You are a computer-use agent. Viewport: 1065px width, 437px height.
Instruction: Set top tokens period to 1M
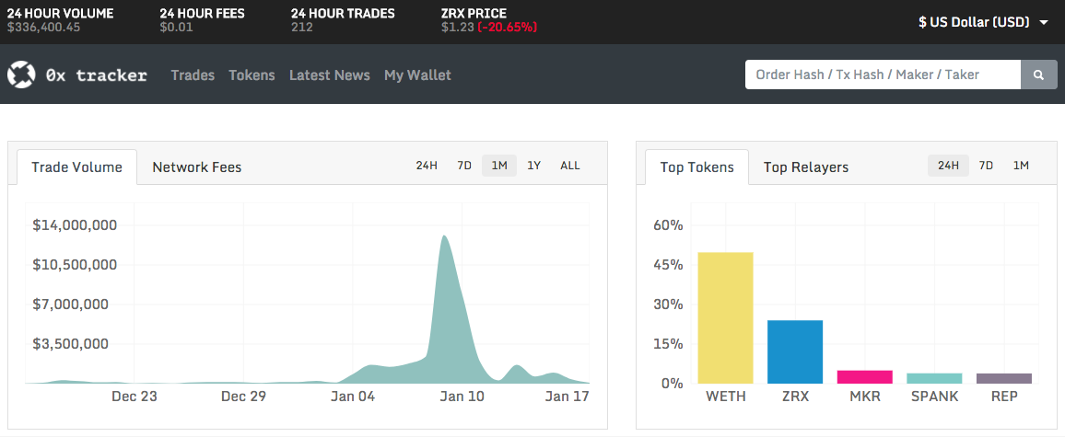coord(1021,166)
